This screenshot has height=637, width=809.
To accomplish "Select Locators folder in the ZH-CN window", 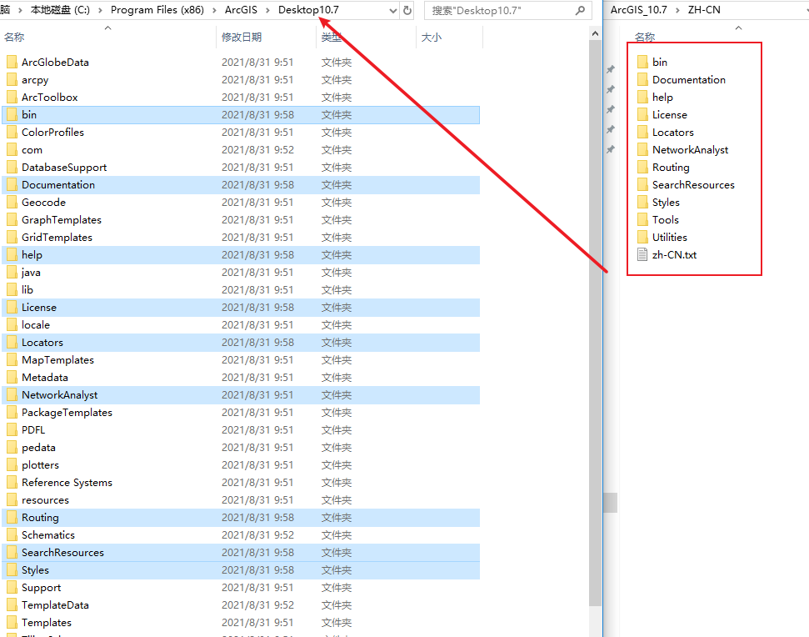I will 673,133.
